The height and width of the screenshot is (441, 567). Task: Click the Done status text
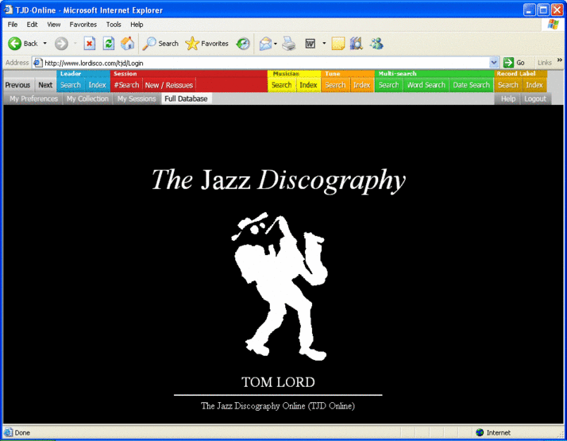pos(22,433)
